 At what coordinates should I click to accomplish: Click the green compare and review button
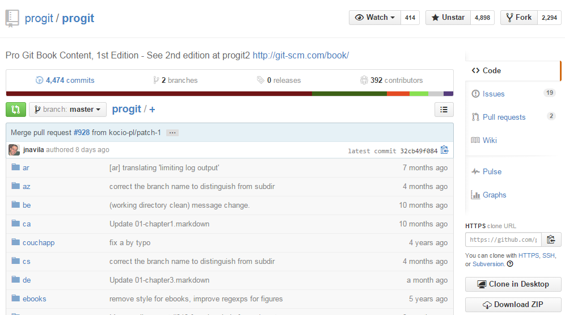(x=15, y=110)
